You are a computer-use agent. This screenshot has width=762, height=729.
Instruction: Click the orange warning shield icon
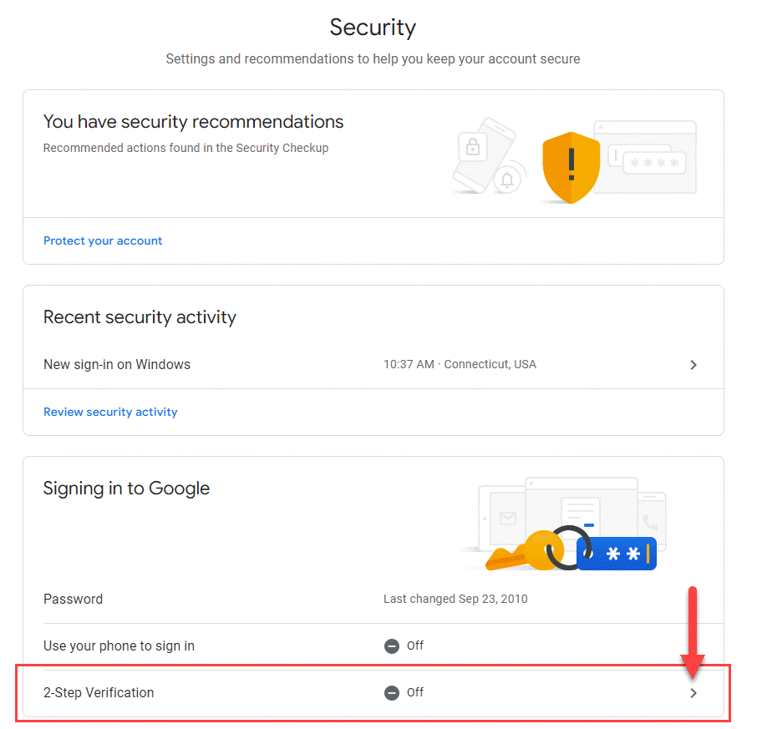pos(571,167)
